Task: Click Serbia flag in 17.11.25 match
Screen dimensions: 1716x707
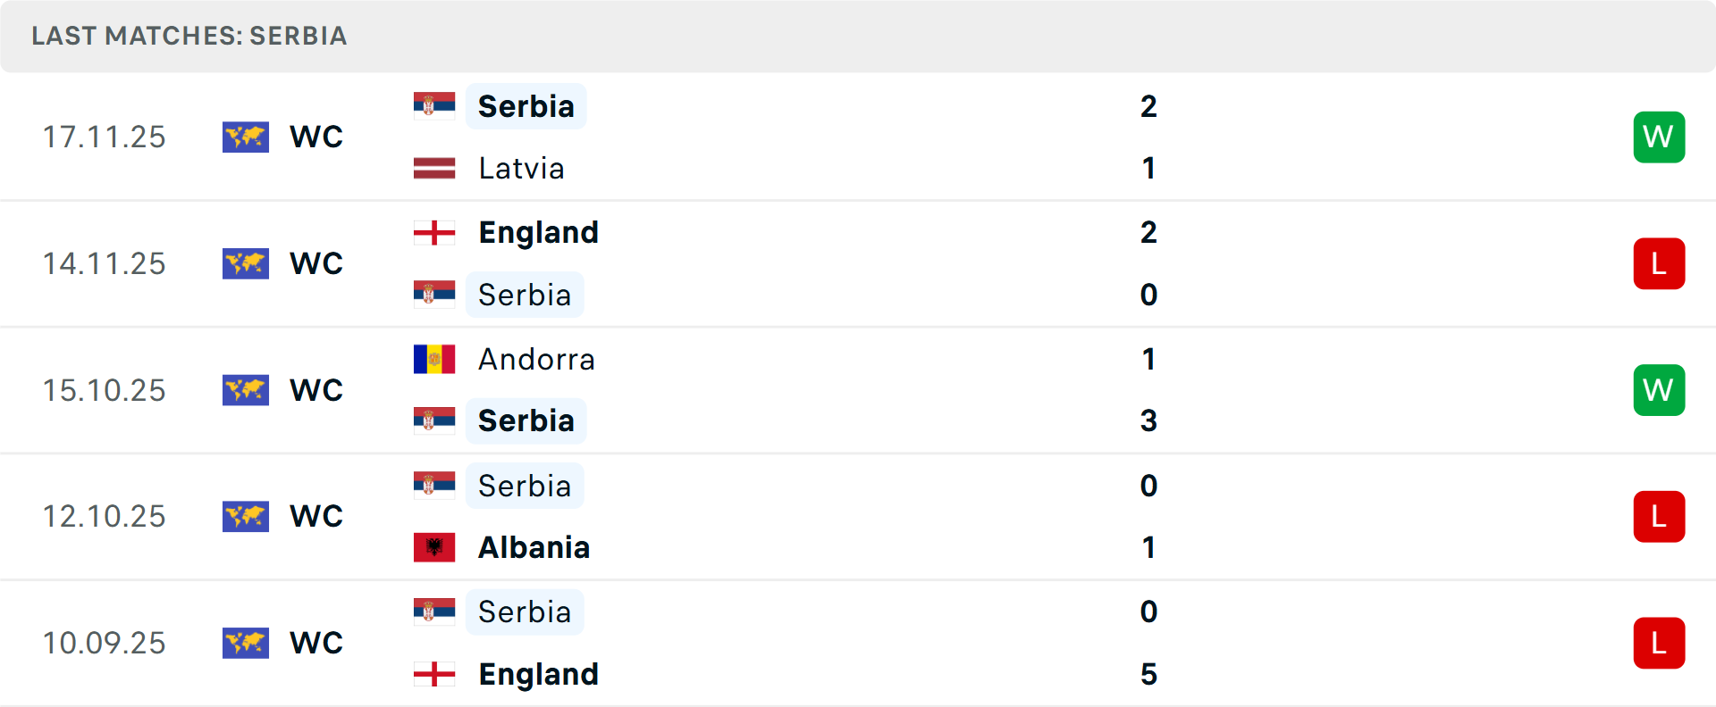Action: pos(434,105)
